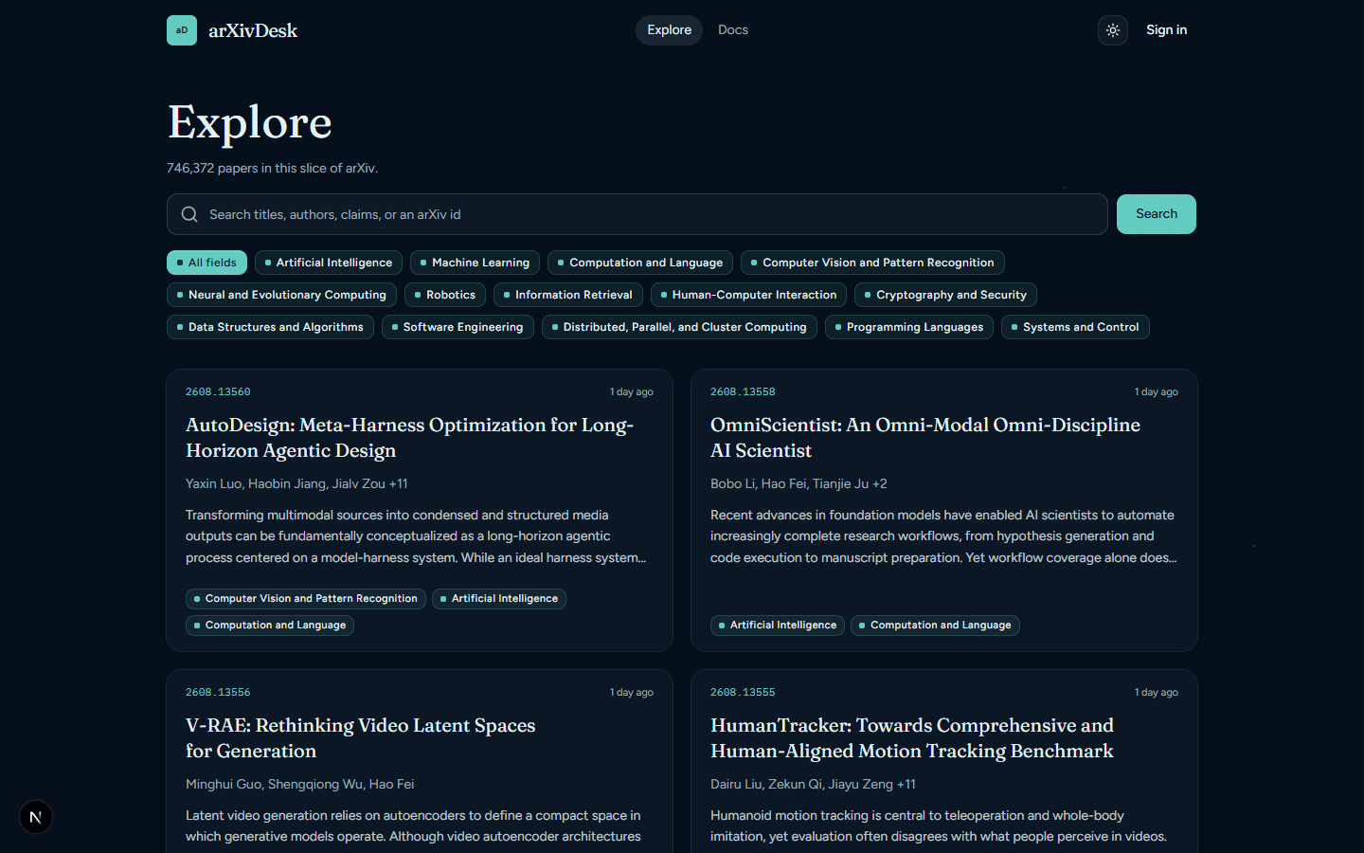
Task: Filter by Machine Learning chip
Action: [x=476, y=263]
